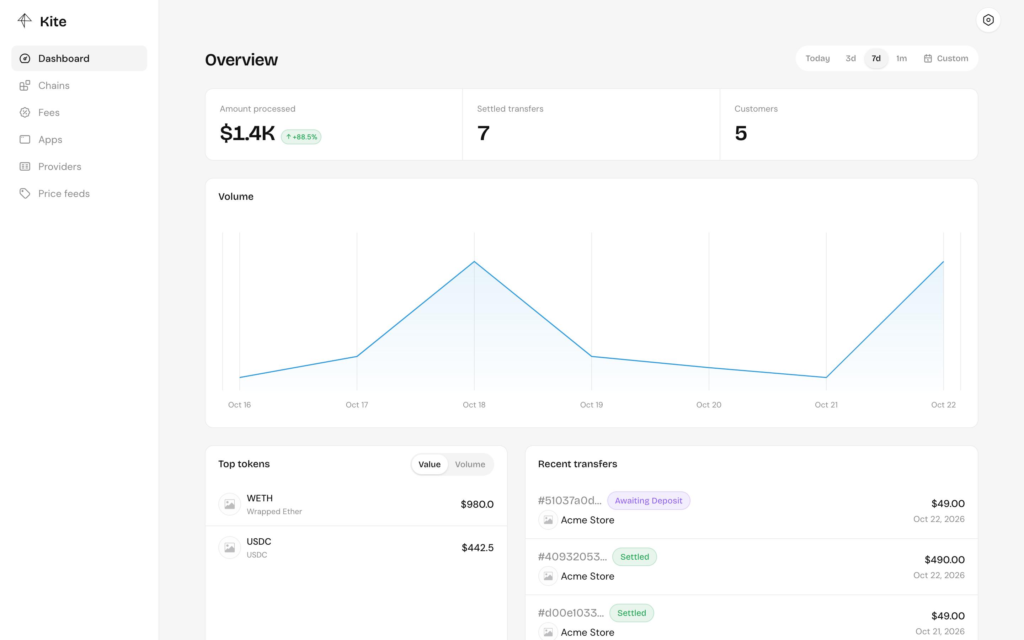
Task: Switch Top tokens to Value view
Action: (430, 464)
